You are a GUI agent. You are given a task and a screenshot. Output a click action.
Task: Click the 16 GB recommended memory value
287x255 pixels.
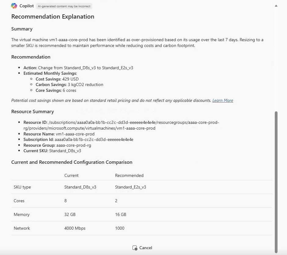(121, 214)
